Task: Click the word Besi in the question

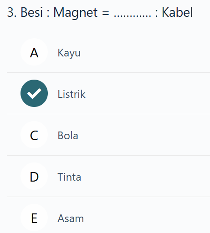Action: [x=31, y=12]
